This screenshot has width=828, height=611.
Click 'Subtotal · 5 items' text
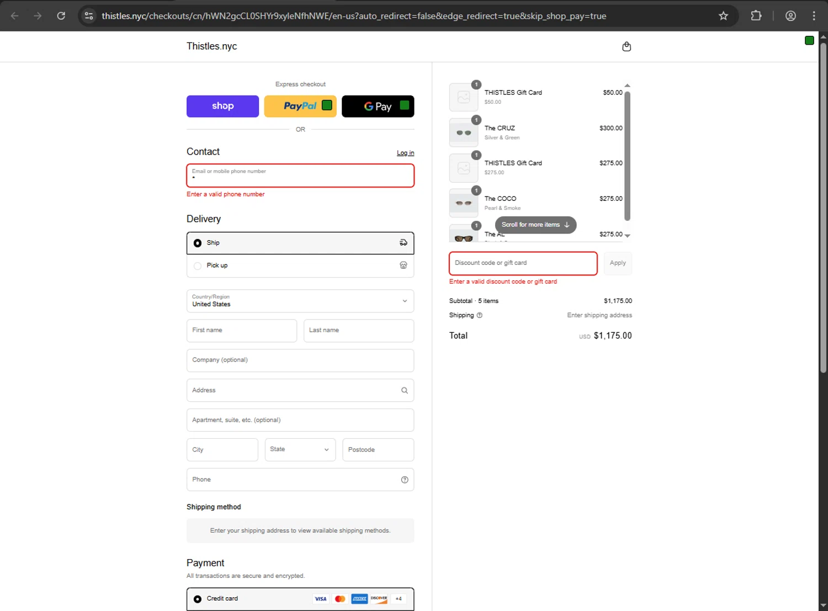coord(474,301)
